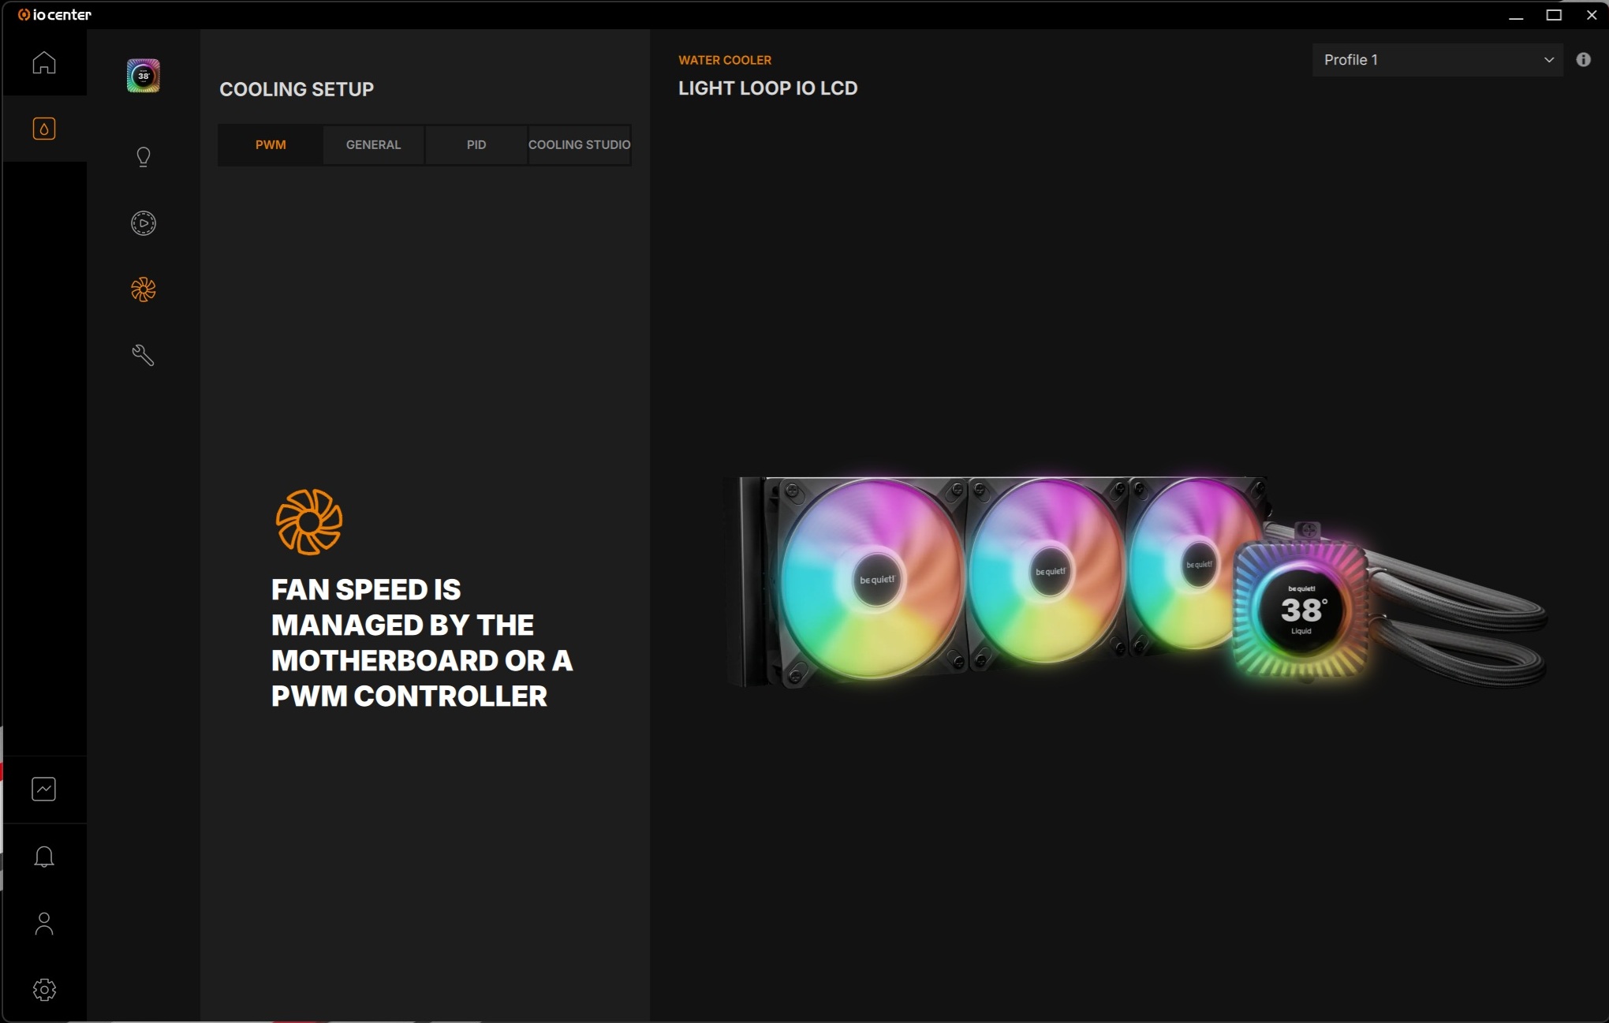The image size is (1609, 1023).
Task: Go to the Home page icon
Action: click(x=44, y=62)
